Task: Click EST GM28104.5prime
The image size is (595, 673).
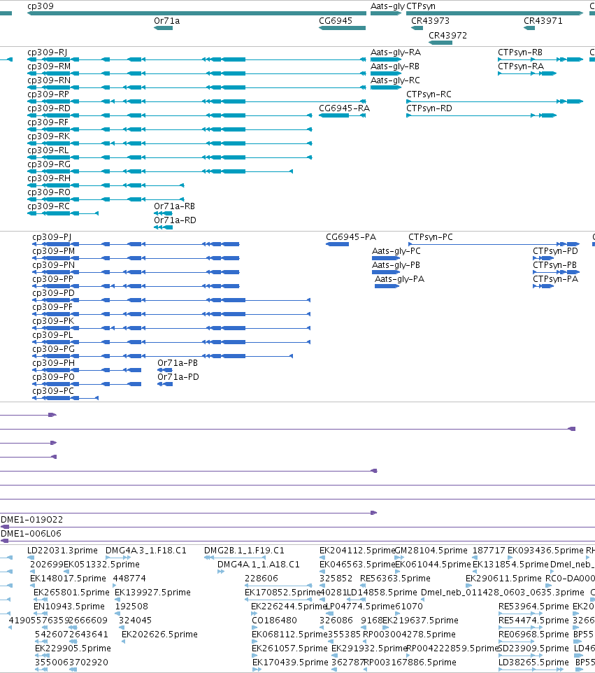Action: pos(431,551)
